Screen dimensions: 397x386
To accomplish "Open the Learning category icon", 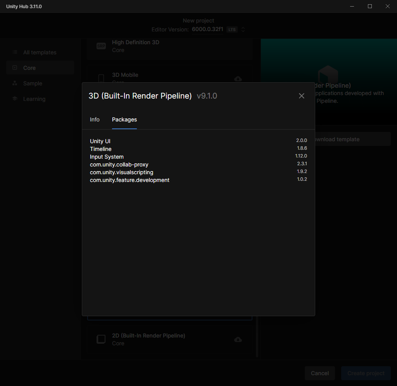I will click(x=15, y=99).
